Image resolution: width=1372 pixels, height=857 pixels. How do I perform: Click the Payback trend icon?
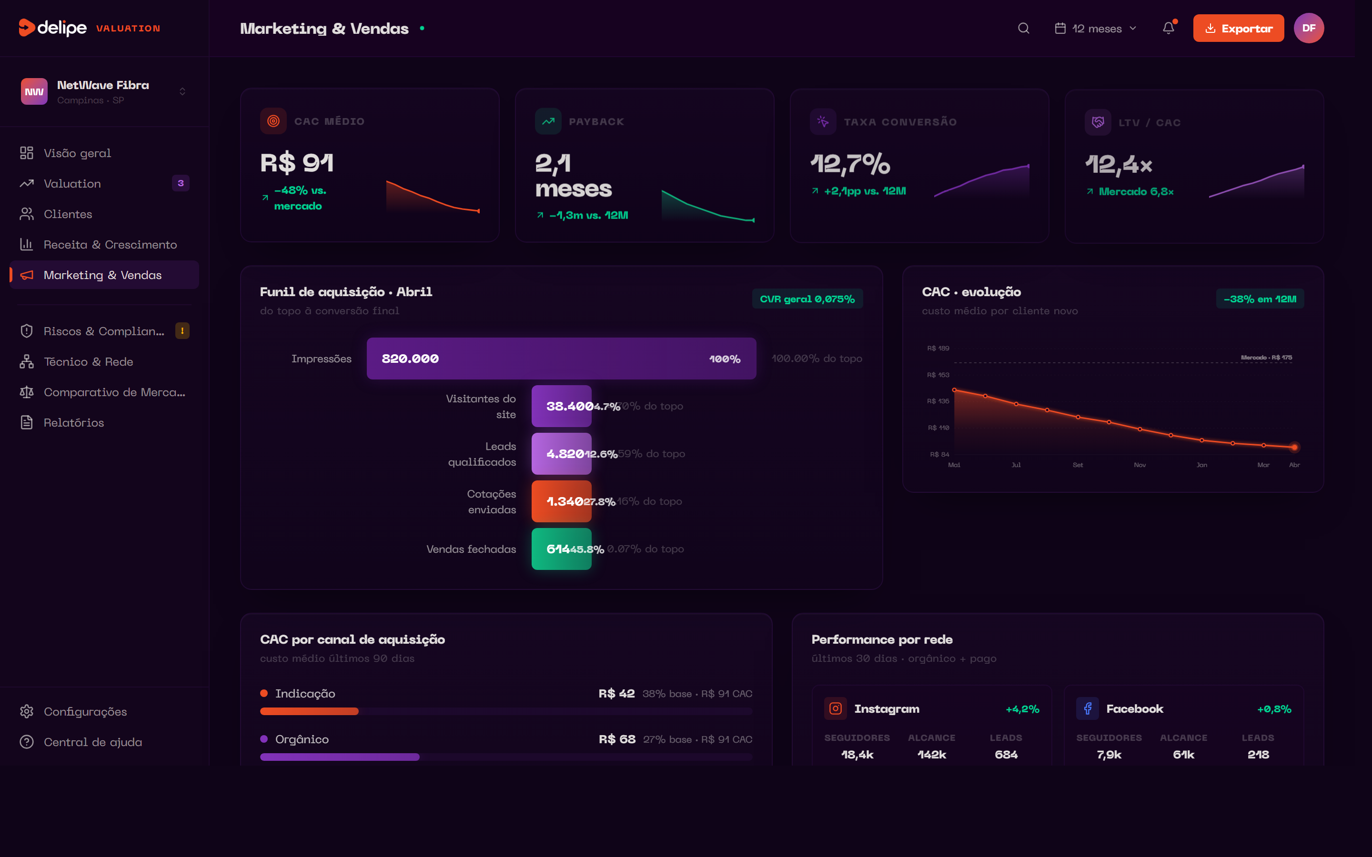click(x=548, y=121)
